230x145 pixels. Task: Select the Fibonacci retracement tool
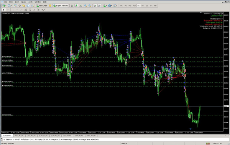click(30, 10)
